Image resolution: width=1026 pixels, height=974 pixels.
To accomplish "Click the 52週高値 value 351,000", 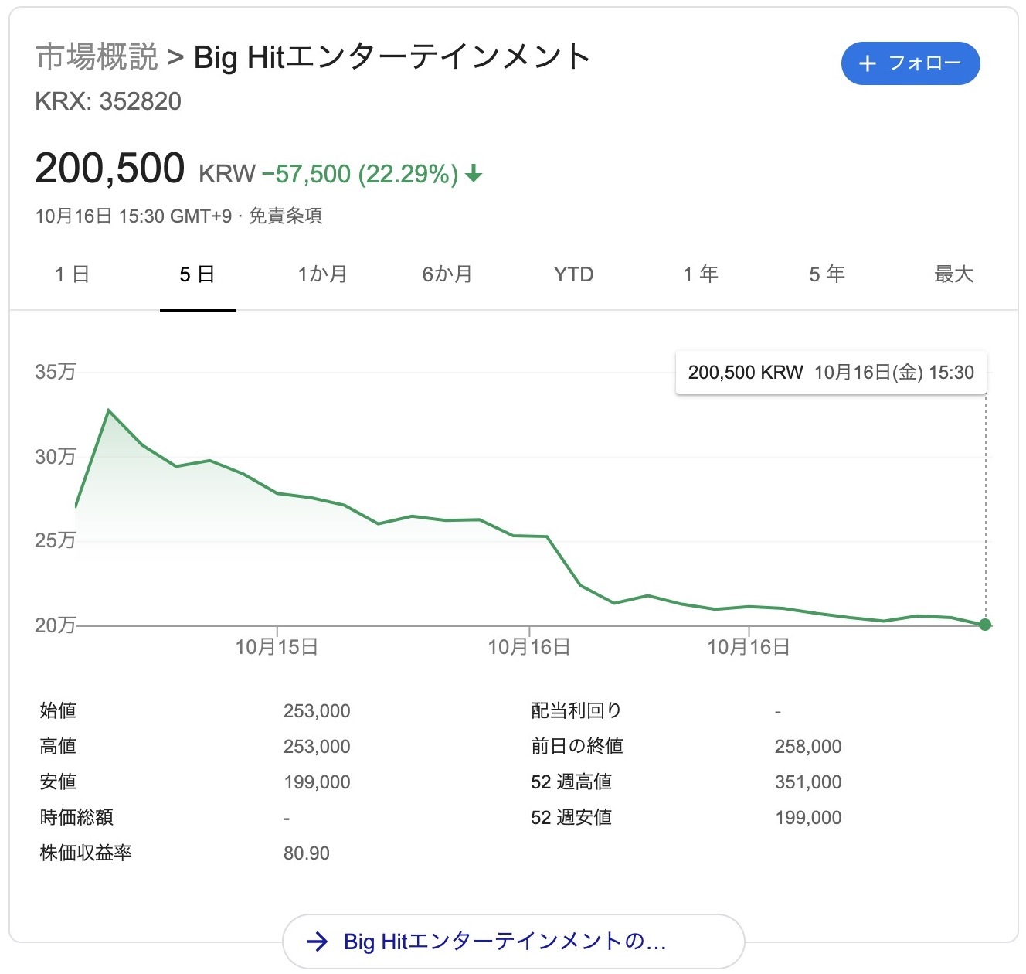I will pos(808,782).
